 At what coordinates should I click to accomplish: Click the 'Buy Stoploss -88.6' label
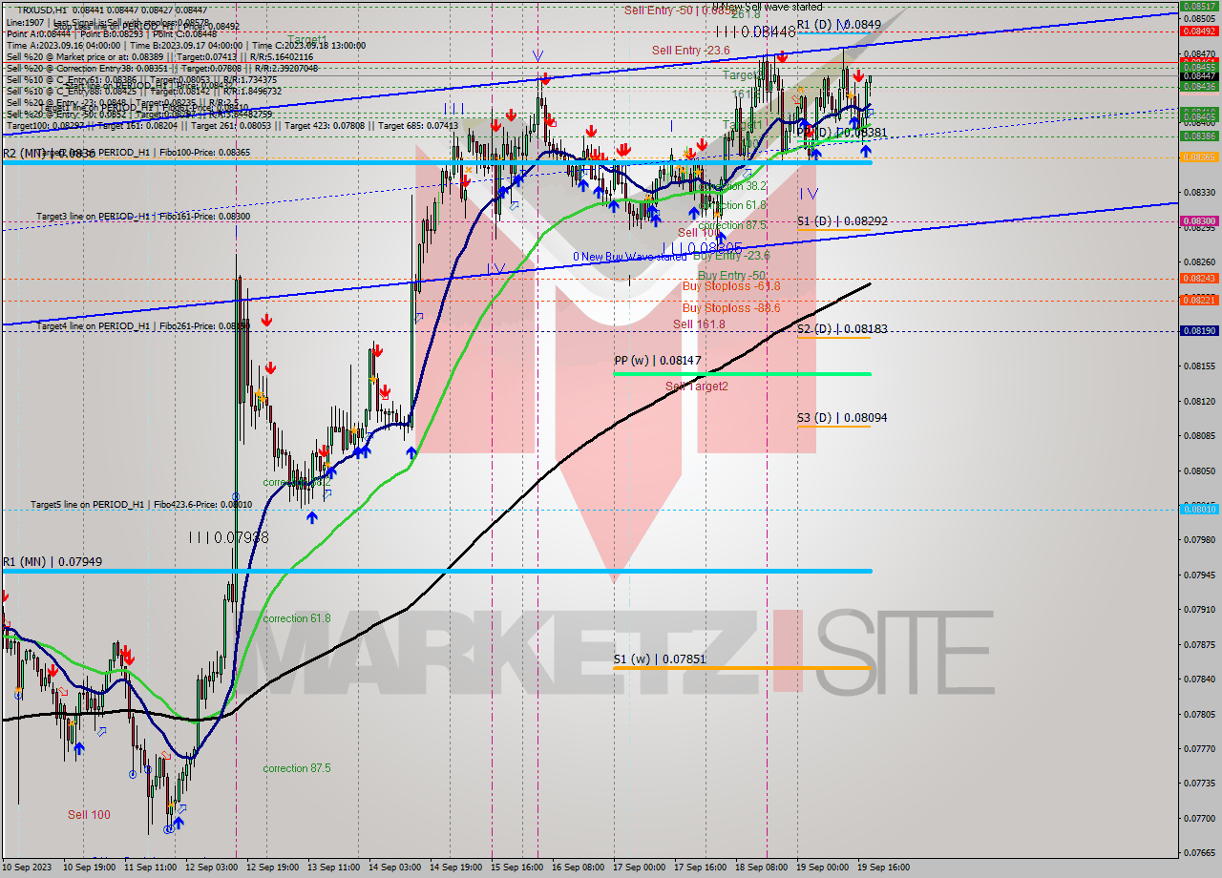point(731,308)
